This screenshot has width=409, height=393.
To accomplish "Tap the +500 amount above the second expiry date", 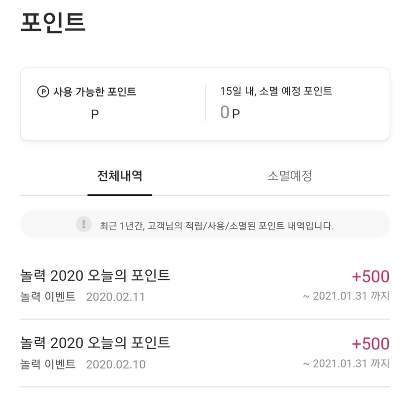I will tap(371, 343).
